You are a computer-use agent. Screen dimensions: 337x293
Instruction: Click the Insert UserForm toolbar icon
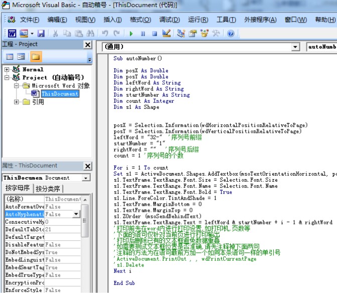pyautogui.click(x=24, y=34)
